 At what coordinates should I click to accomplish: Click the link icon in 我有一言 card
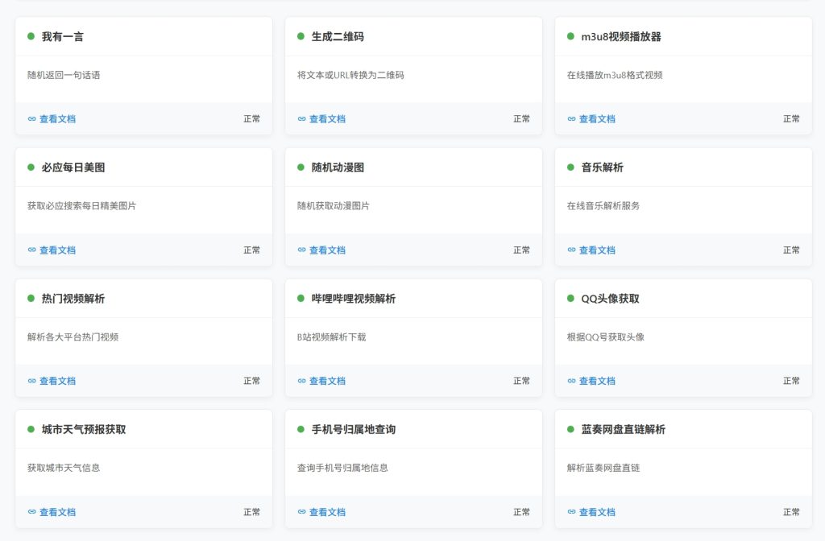[x=32, y=119]
